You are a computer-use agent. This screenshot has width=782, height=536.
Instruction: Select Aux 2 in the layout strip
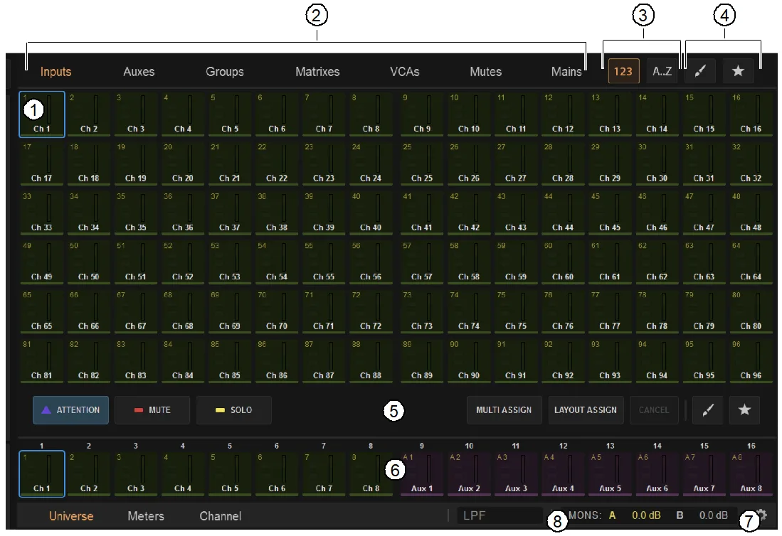470,473
